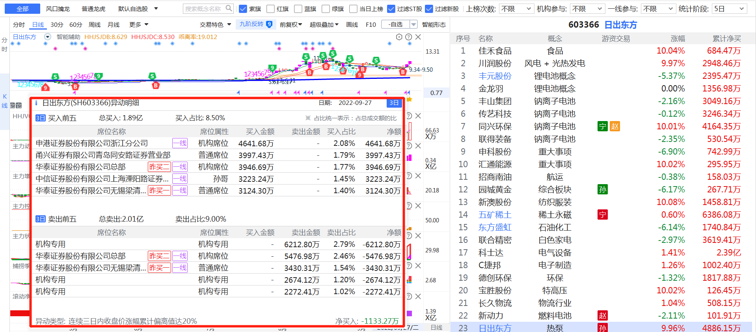
Task: Click the gold star icon beside the chart
Action: point(409,99)
